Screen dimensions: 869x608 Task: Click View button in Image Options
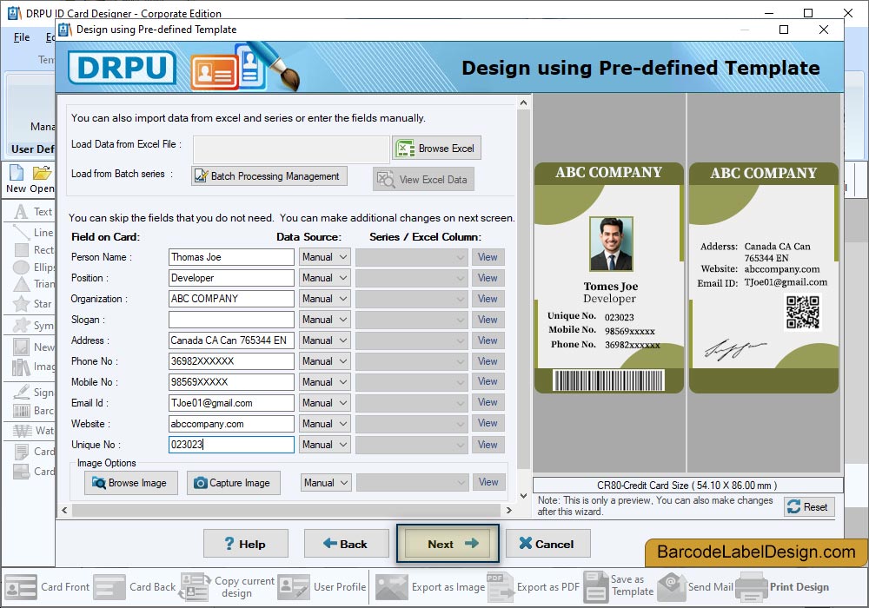pyautogui.click(x=488, y=482)
